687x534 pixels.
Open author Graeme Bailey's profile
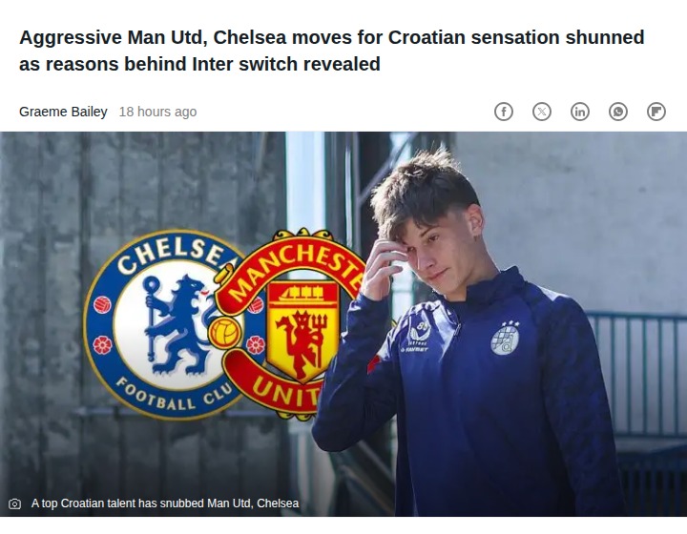[63, 113]
